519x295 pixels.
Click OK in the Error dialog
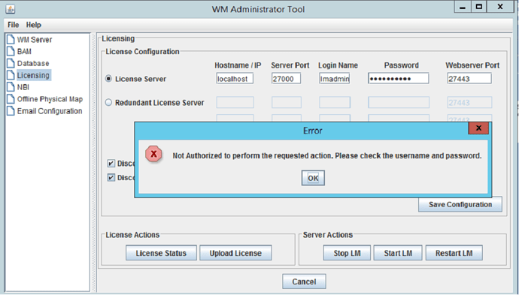313,178
